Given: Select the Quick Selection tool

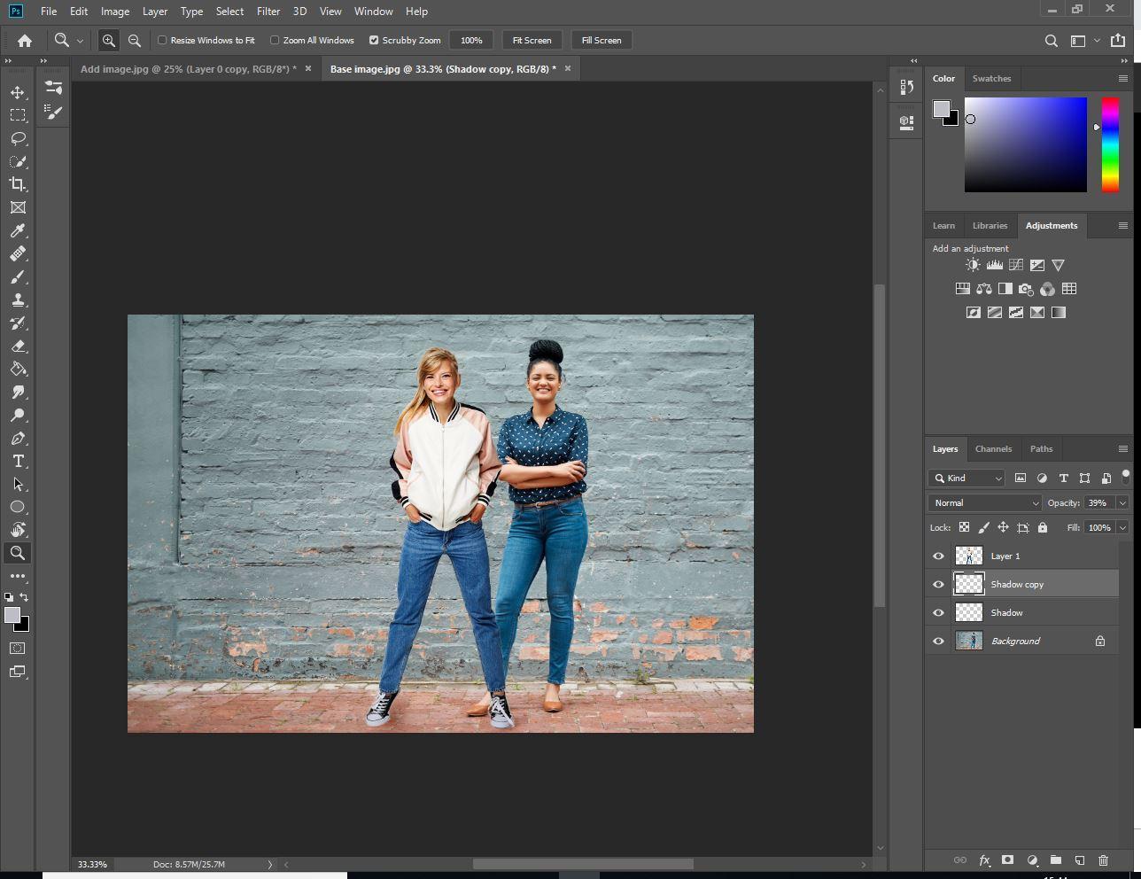Looking at the screenshot, I should (18, 161).
